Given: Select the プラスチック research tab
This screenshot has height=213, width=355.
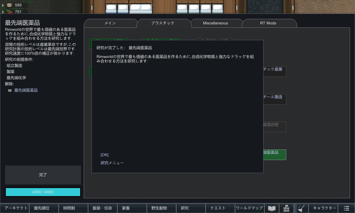Looking at the screenshot, I should pyautogui.click(x=163, y=23).
